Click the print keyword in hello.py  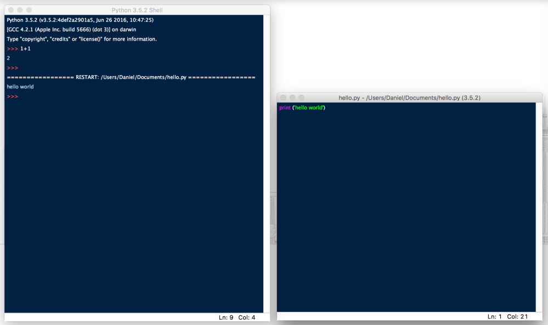285,108
